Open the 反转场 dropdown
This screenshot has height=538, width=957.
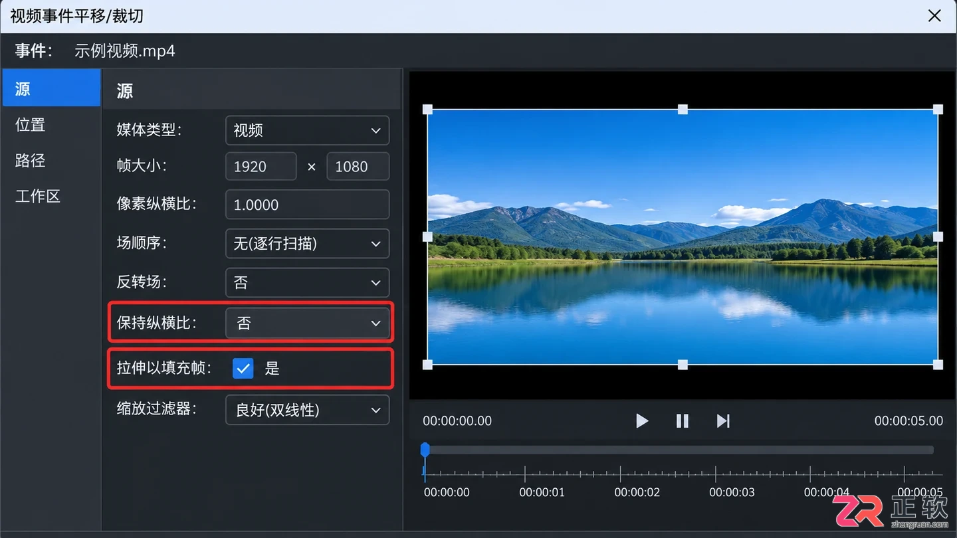[307, 282]
